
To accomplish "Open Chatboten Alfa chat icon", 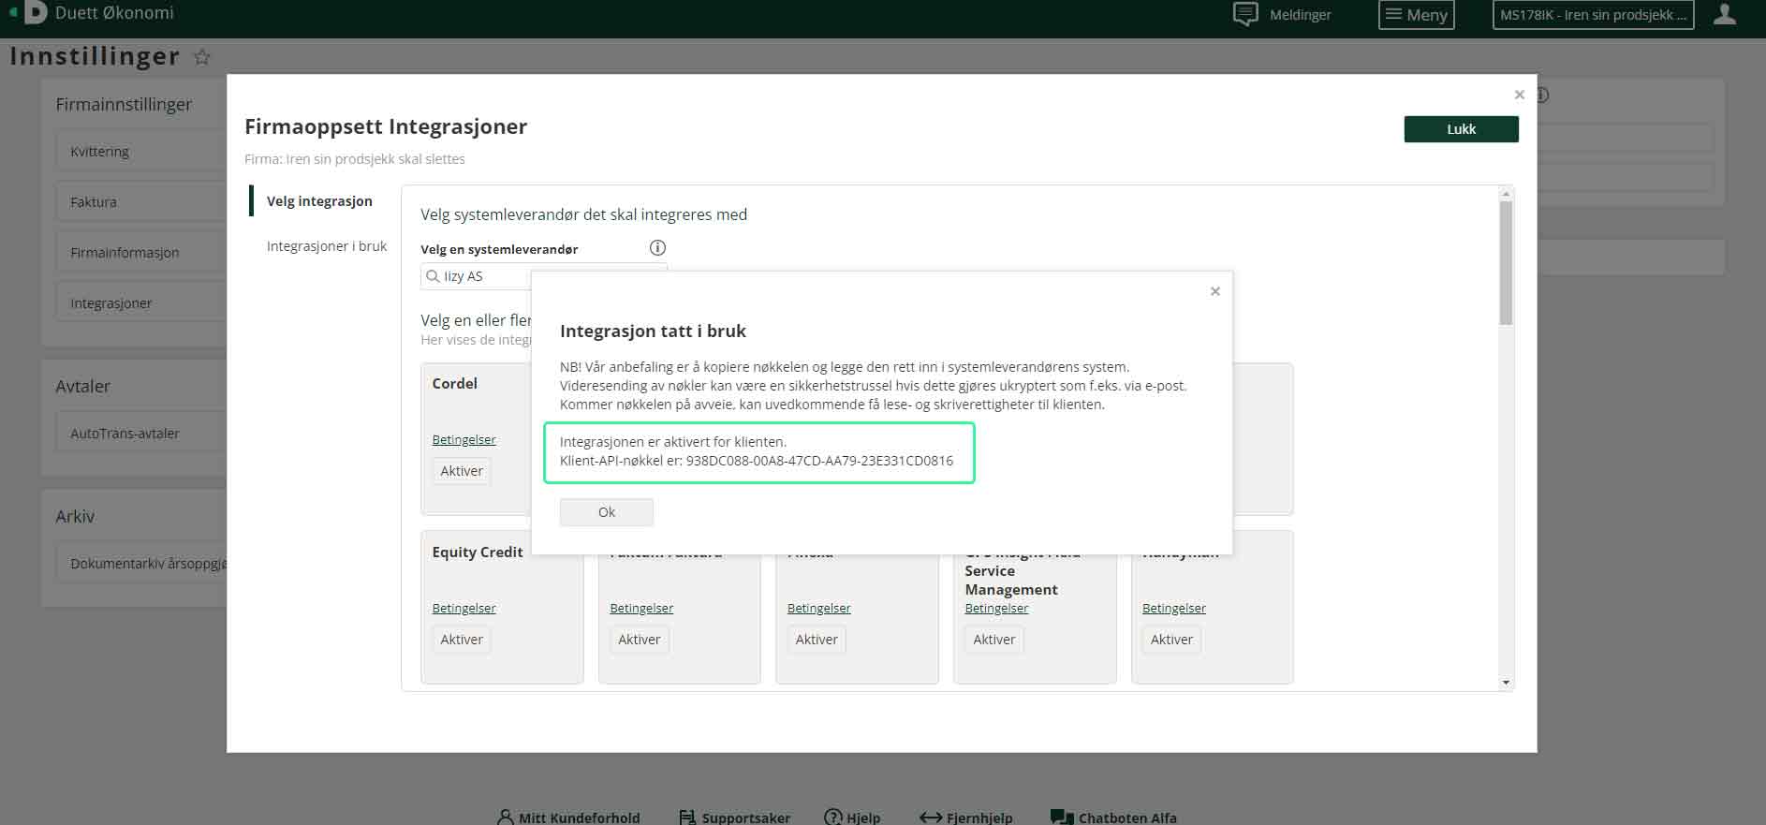I will [1062, 817].
